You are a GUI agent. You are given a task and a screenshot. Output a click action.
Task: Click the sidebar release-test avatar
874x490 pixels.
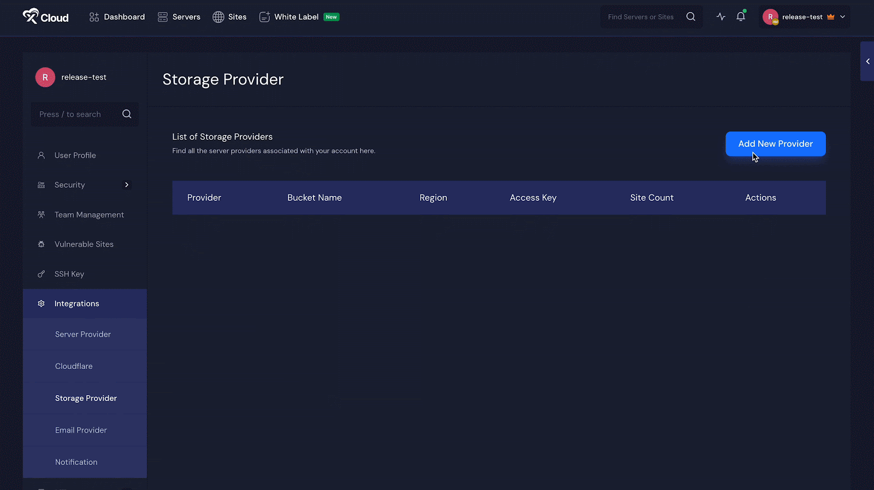coord(45,77)
